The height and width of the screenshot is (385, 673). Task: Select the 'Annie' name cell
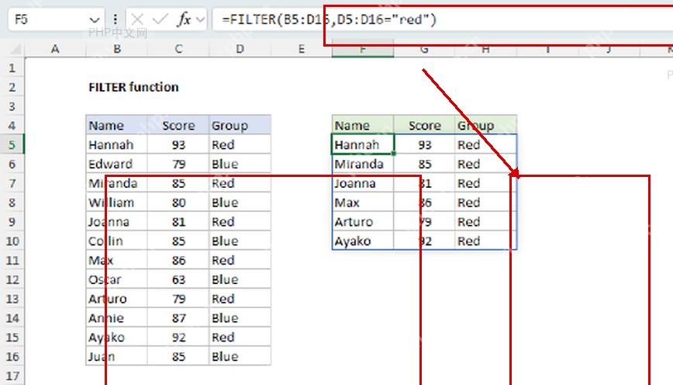[x=117, y=318]
